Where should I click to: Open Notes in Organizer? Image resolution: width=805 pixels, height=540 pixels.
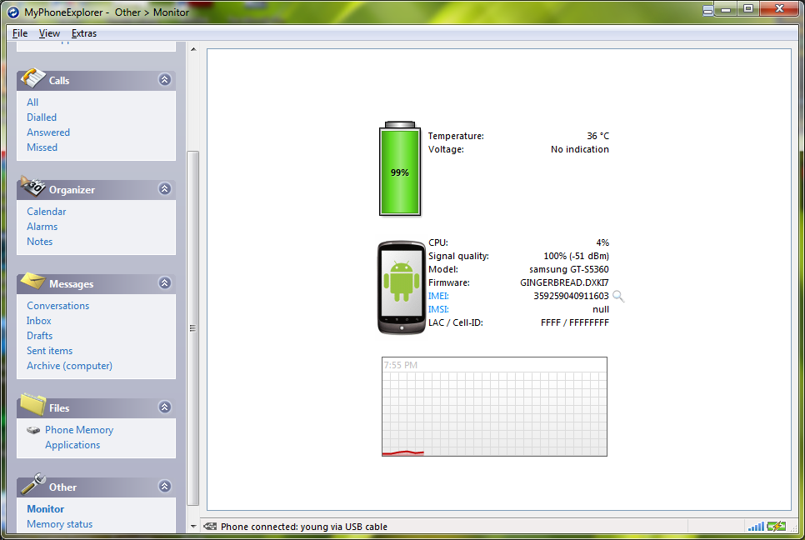[x=39, y=242]
